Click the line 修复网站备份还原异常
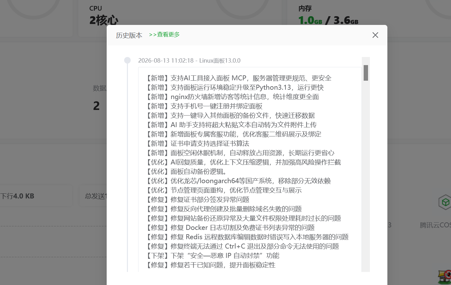 click(x=243, y=218)
